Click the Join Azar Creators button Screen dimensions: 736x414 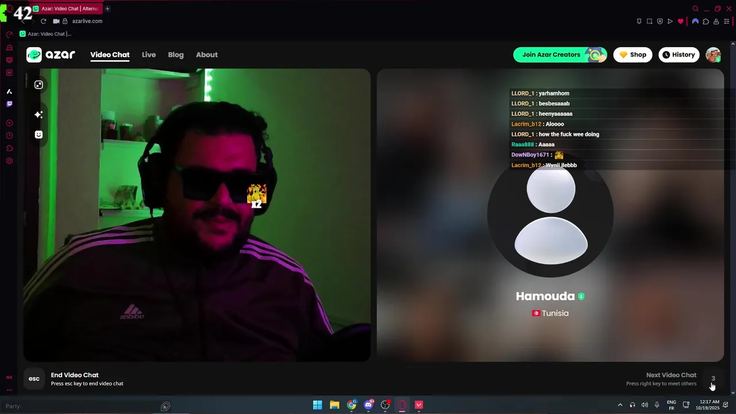tap(560, 55)
